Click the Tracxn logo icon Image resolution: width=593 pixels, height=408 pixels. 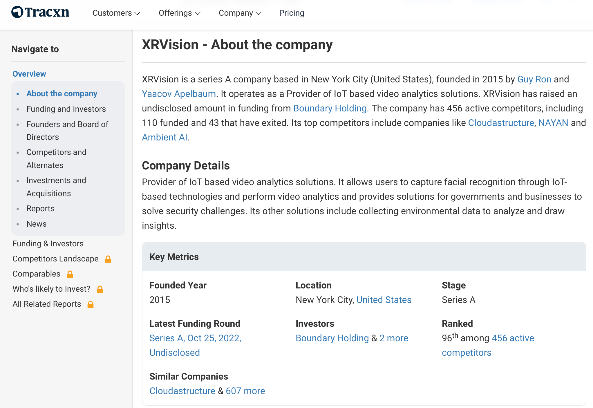point(17,12)
